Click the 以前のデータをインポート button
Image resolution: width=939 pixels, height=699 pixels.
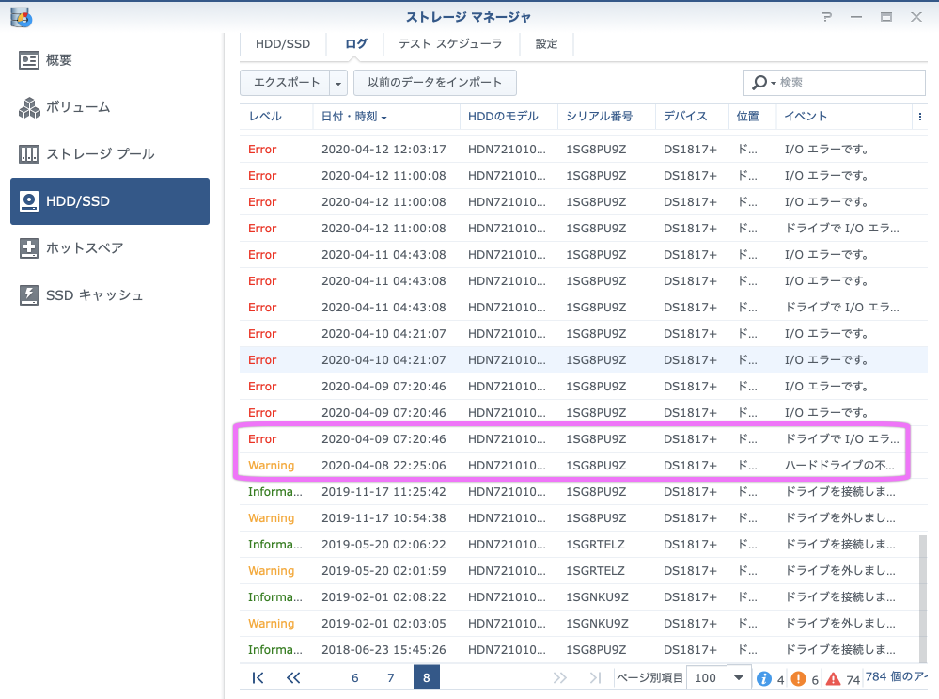pyautogui.click(x=434, y=83)
